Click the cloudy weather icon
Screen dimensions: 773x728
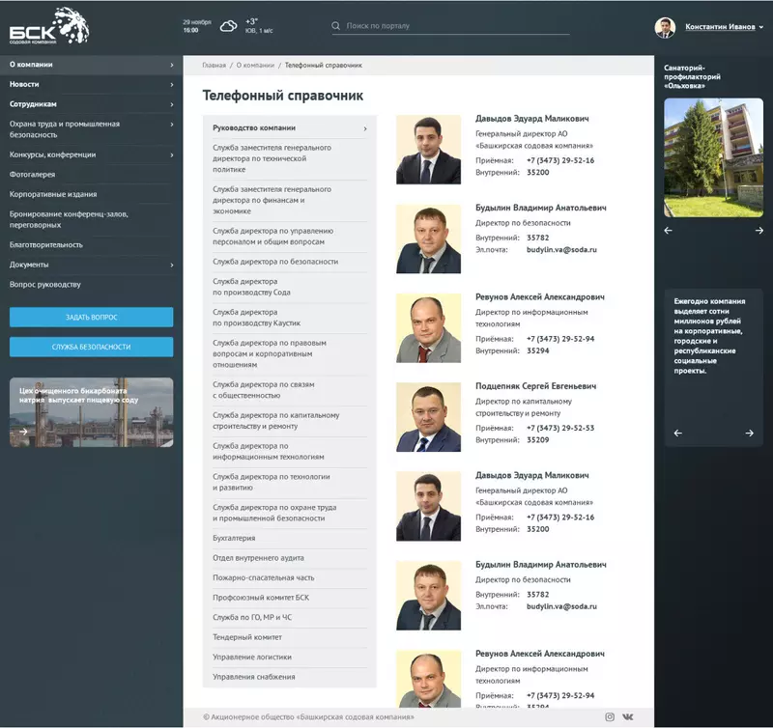[228, 26]
